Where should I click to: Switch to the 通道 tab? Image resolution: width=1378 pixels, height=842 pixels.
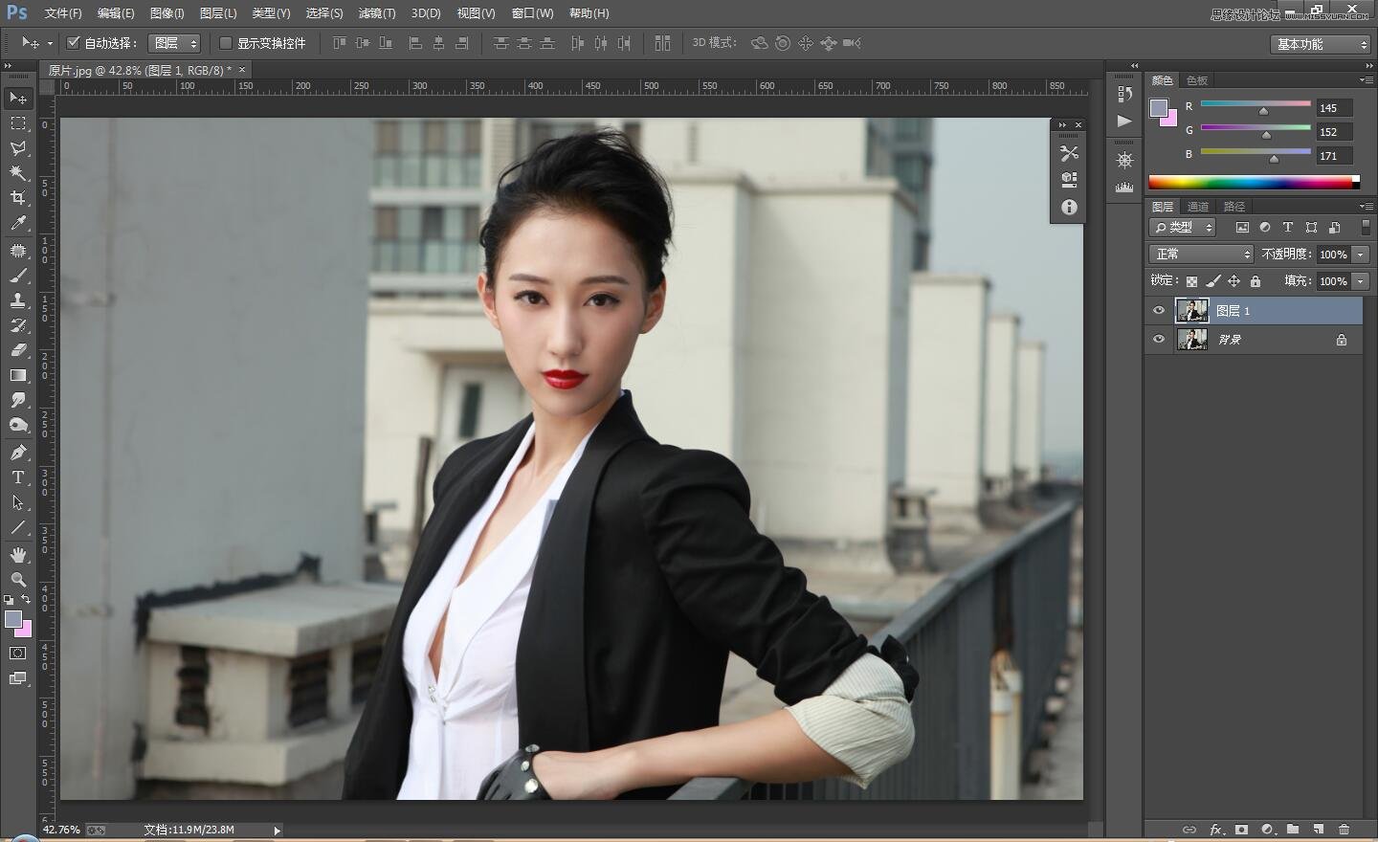coord(1198,207)
